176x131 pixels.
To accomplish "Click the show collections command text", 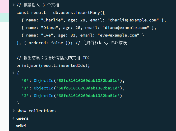I will tap(36, 111).
